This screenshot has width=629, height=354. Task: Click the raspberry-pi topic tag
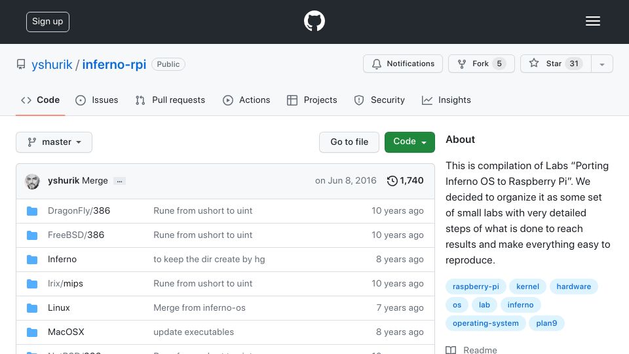pos(476,286)
